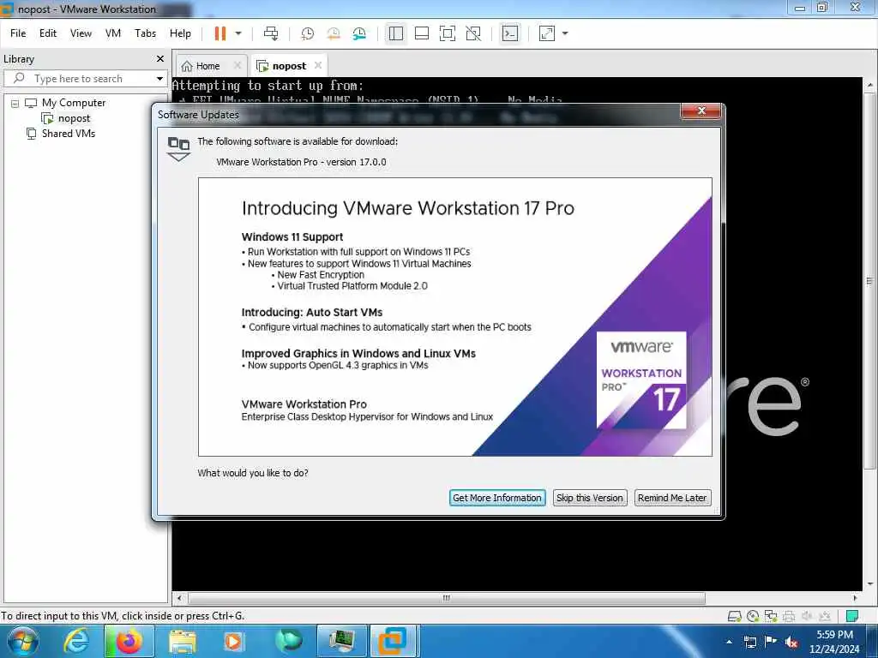The image size is (878, 658).
Task: Click the hard disk status bar icon
Action: point(734,616)
